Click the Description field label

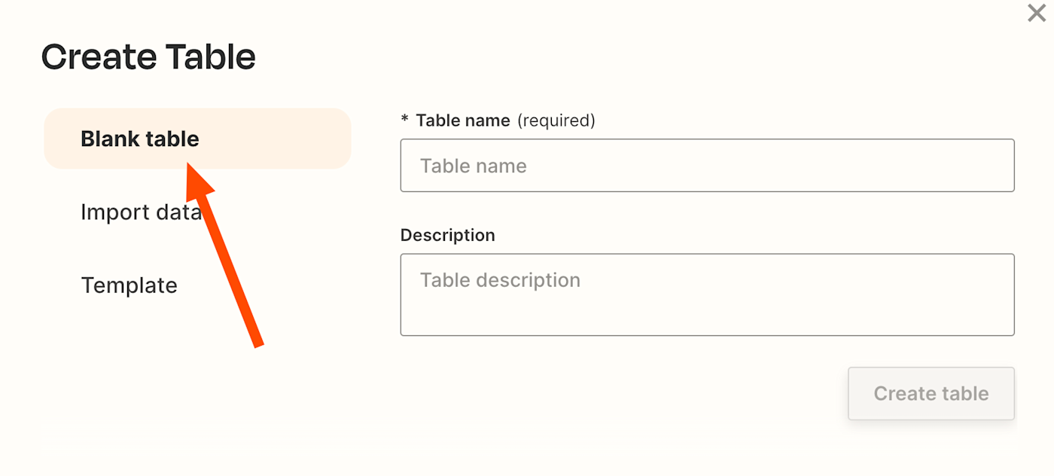(x=448, y=235)
